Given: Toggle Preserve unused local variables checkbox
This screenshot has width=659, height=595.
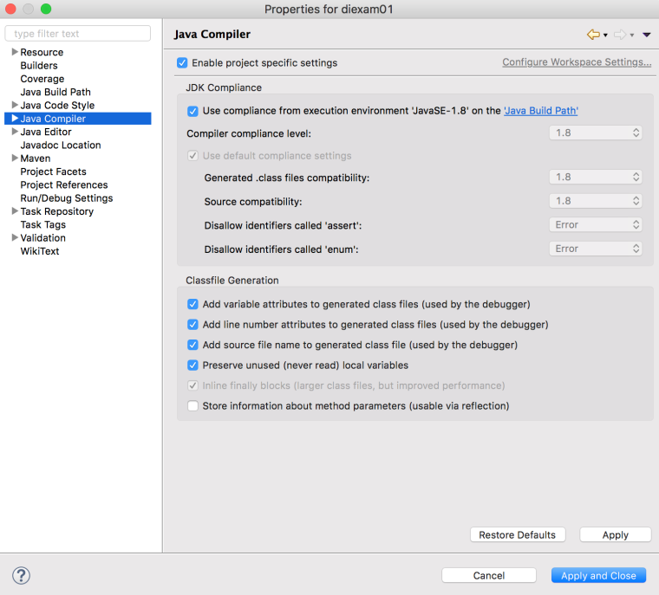Looking at the screenshot, I should (192, 365).
